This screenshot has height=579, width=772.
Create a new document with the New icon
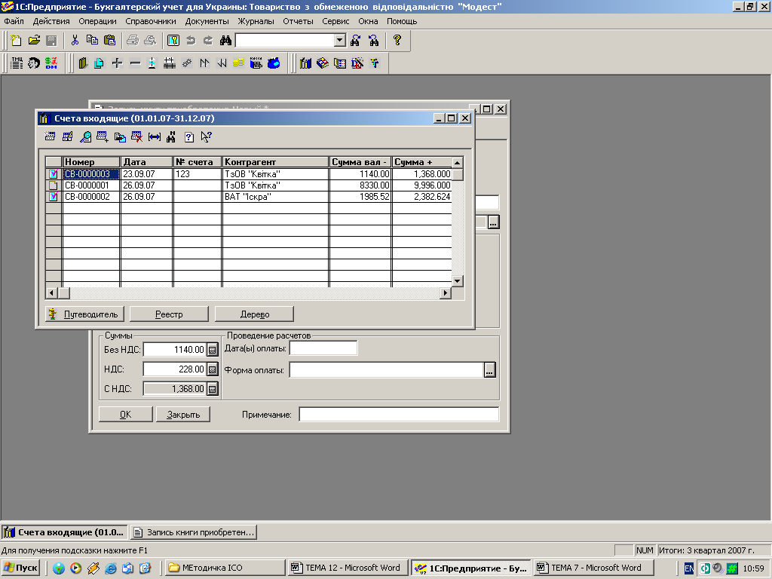17,41
